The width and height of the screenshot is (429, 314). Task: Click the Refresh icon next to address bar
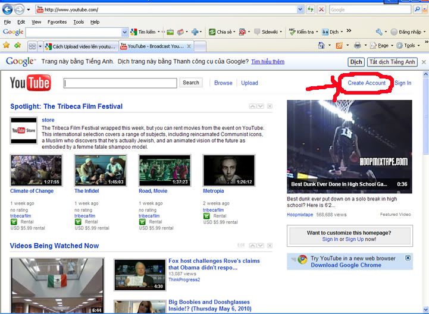tap(310, 10)
